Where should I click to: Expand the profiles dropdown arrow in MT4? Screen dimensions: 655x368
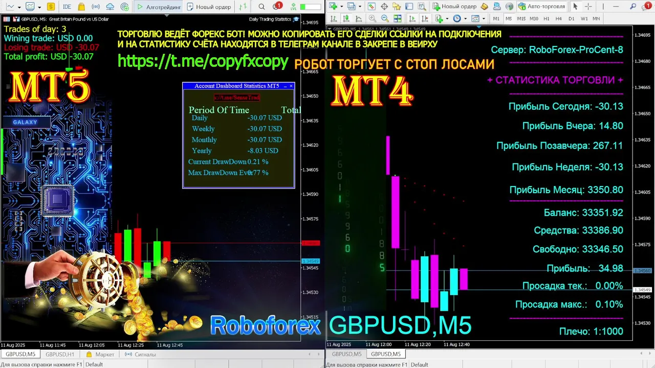click(360, 7)
